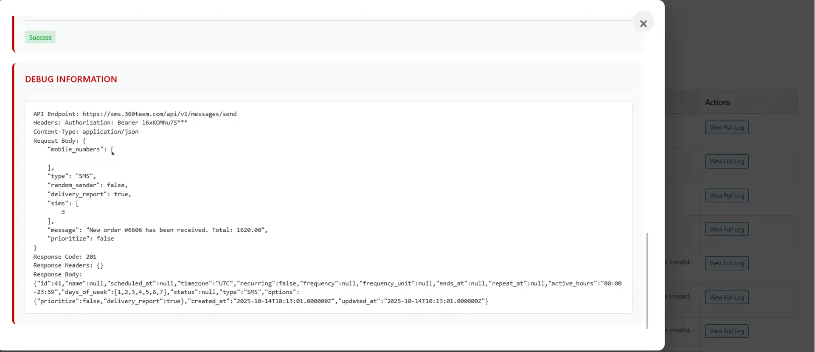Click the DEBUG INFORMATION heading
Viewport: 815px width, 352px height.
pyautogui.click(x=71, y=79)
